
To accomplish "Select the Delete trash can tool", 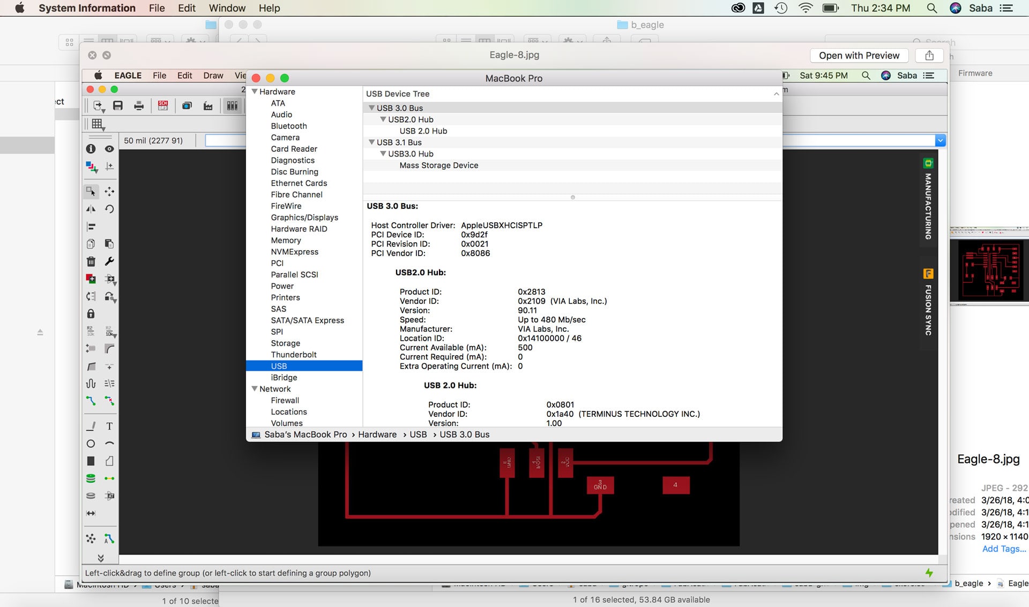I will coord(91,261).
